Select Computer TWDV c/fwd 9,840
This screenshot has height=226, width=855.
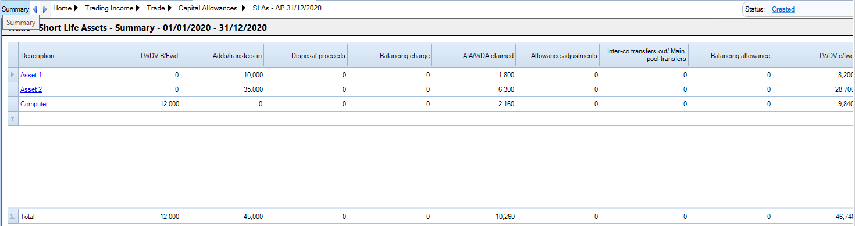tap(813, 104)
